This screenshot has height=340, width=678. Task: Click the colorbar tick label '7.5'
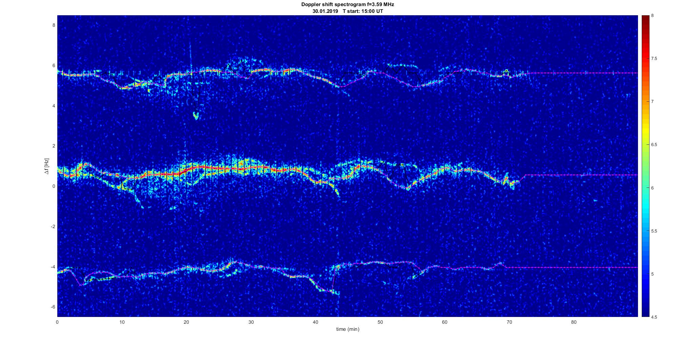coord(654,59)
